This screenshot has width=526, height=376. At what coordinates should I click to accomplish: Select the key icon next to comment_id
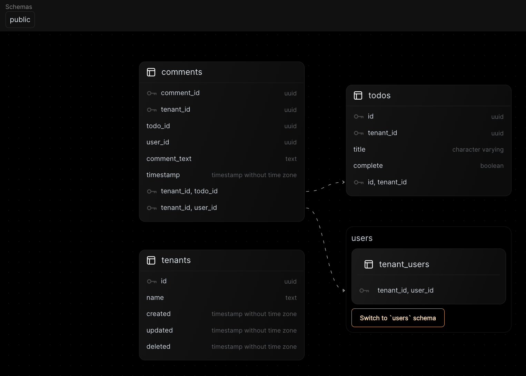152,93
